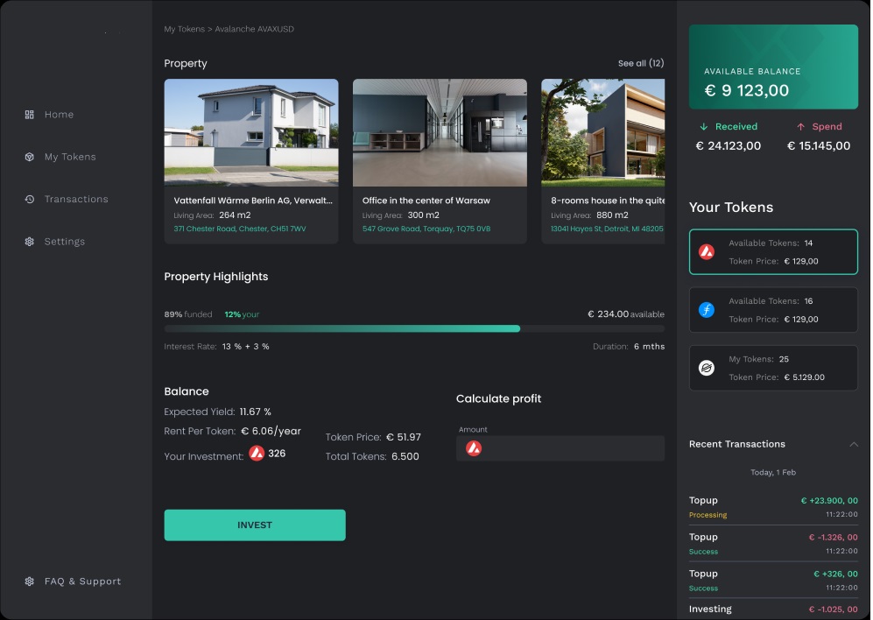The width and height of the screenshot is (873, 620).
Task: Click the red Avalanche token icon in Your Tokens
Action: coord(707,252)
